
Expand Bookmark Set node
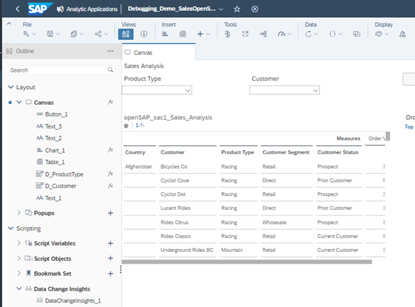[x=19, y=273]
